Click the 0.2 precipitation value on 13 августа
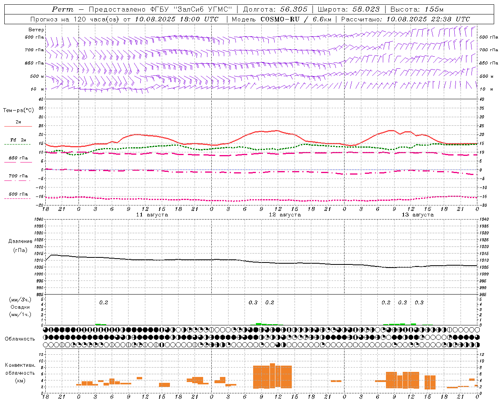Screen dimensions: 500x400 [x=386, y=302]
